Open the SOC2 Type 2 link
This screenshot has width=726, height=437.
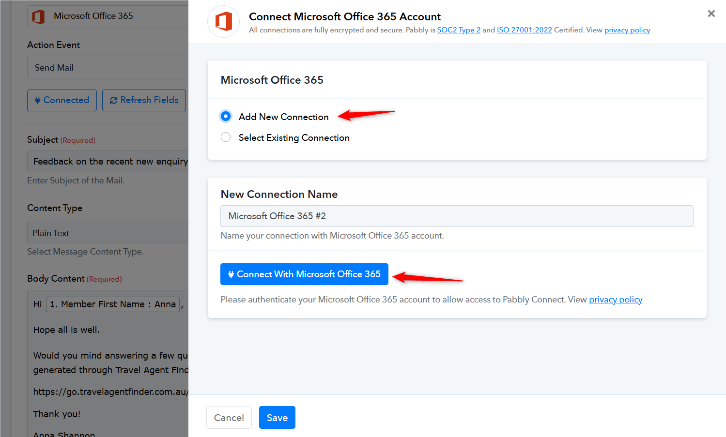click(459, 30)
